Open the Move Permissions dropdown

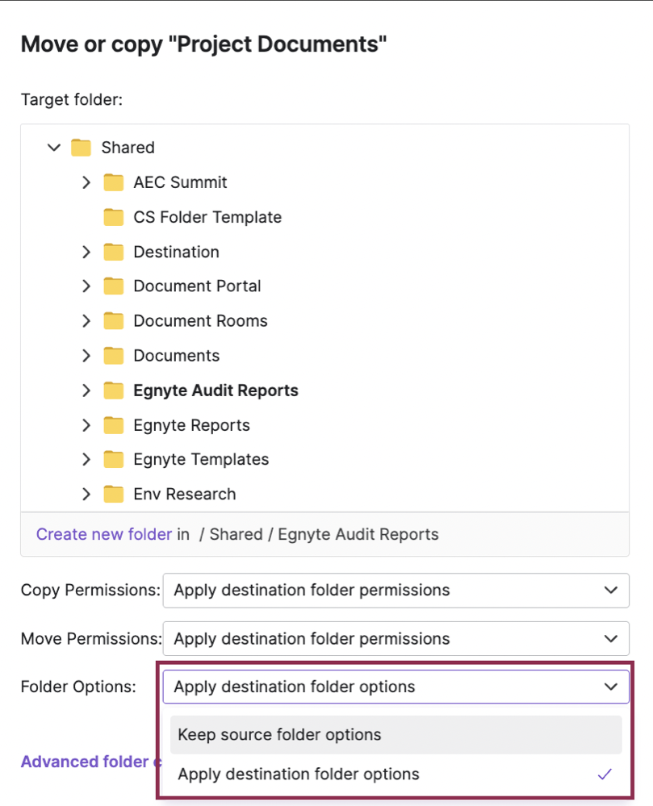[396, 639]
